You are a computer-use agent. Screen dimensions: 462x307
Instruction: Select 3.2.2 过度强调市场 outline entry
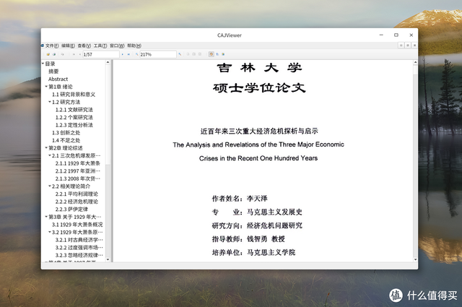(79, 248)
